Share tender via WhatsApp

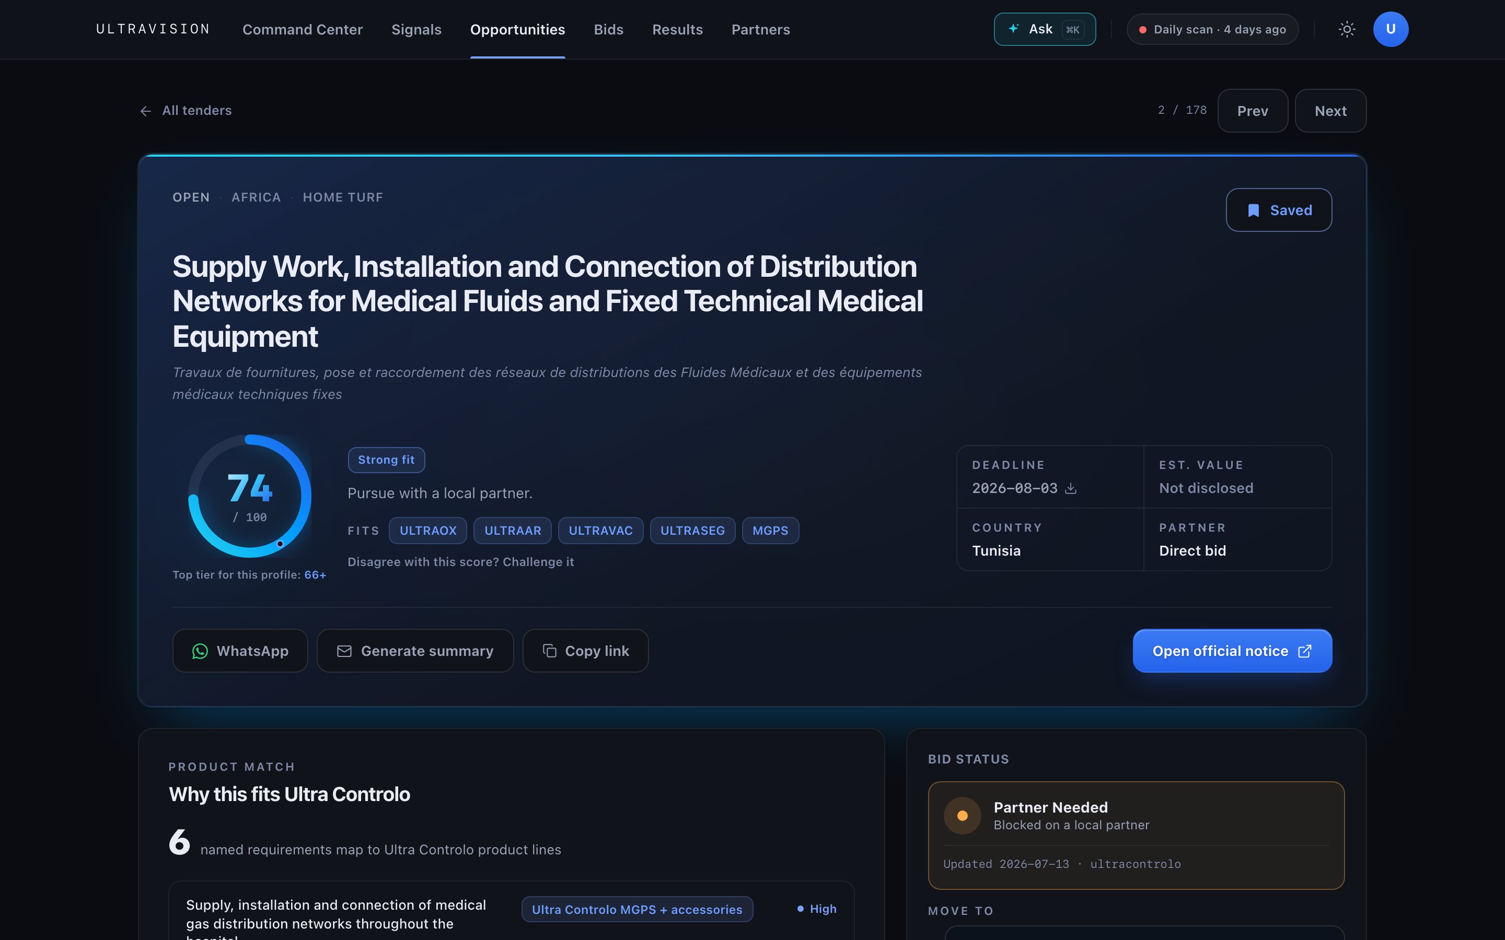240,650
